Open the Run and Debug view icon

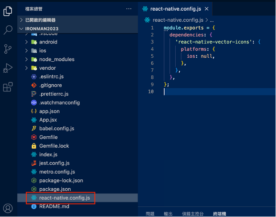click(x=8, y=68)
